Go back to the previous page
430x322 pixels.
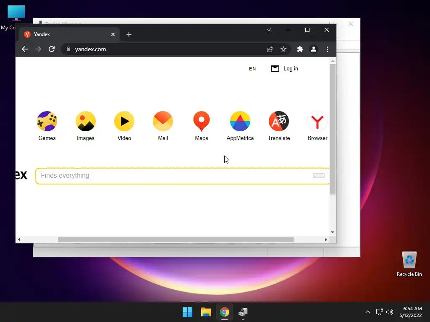[x=25, y=49]
